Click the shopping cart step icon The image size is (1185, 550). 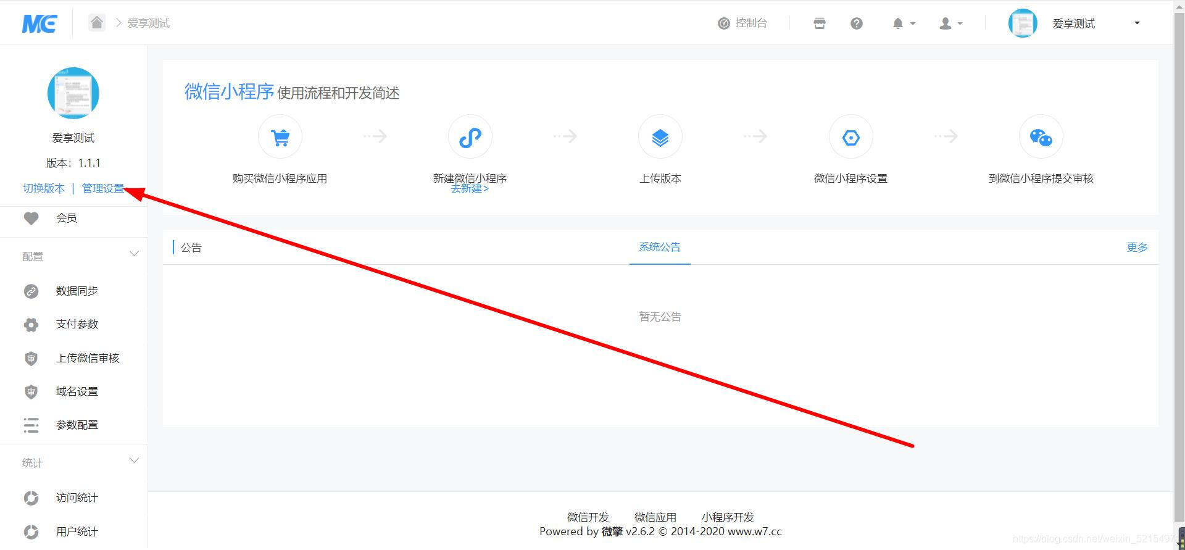[280, 137]
